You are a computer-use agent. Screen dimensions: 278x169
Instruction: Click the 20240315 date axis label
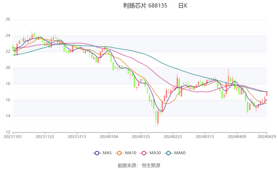[205, 136]
